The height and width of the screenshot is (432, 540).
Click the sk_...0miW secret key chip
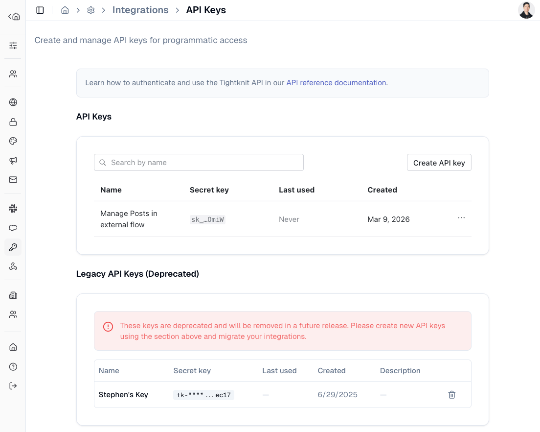(x=208, y=219)
